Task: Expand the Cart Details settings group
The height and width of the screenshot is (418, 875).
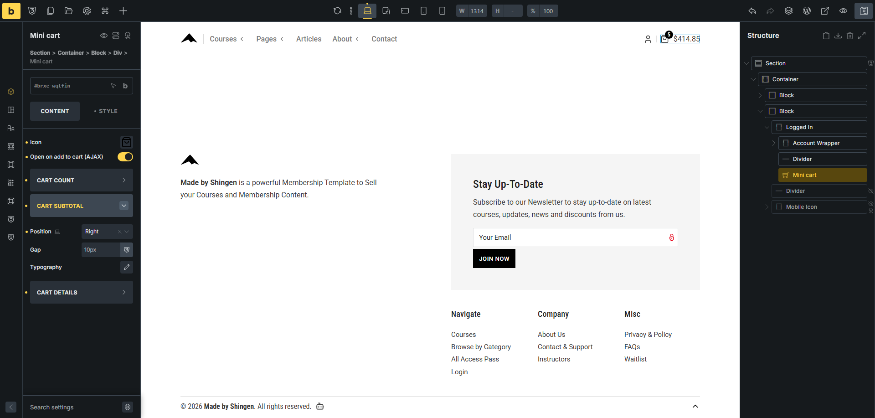Action: 81,293
